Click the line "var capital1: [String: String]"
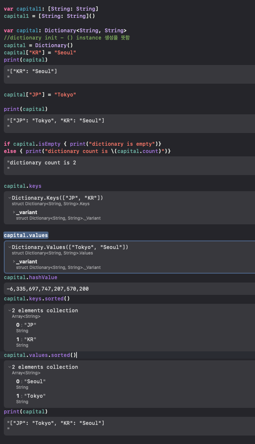255x444 pixels. pyautogui.click(x=51, y=9)
